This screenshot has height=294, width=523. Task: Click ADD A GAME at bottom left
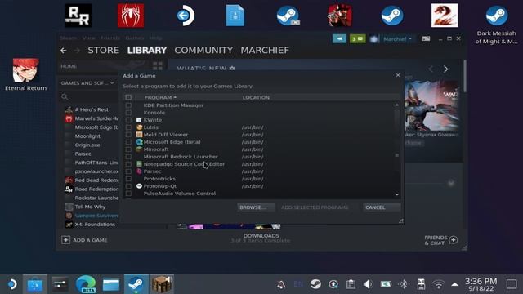point(84,240)
